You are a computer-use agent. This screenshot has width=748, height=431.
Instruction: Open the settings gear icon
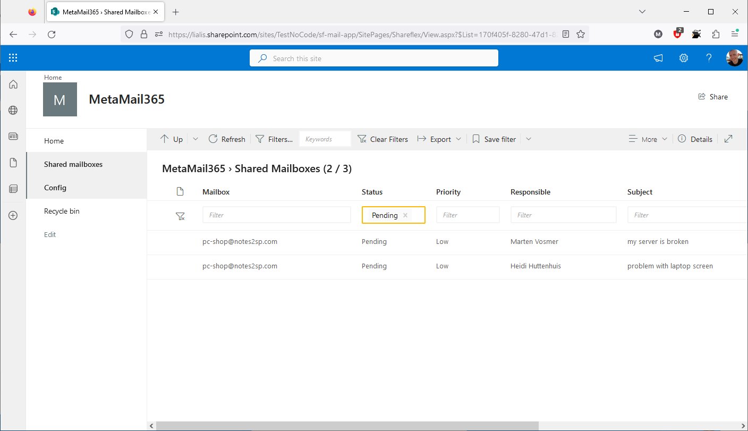pos(684,58)
